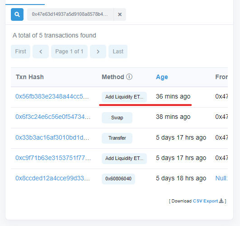Image resolution: width=240 pixels, height=226 pixels.
Task: Click the Transfer method badge
Action: pyautogui.click(x=117, y=138)
